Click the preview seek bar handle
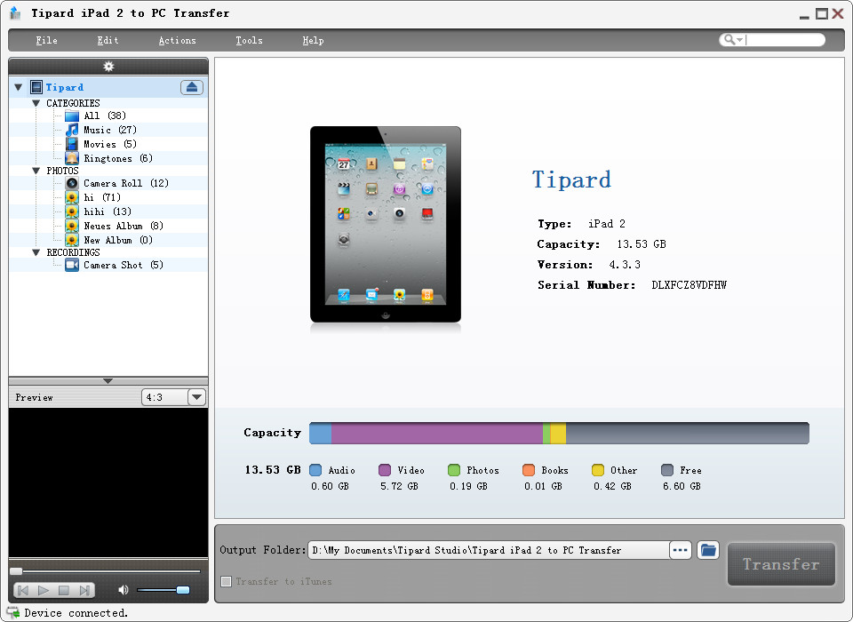This screenshot has width=853, height=622. (x=16, y=570)
